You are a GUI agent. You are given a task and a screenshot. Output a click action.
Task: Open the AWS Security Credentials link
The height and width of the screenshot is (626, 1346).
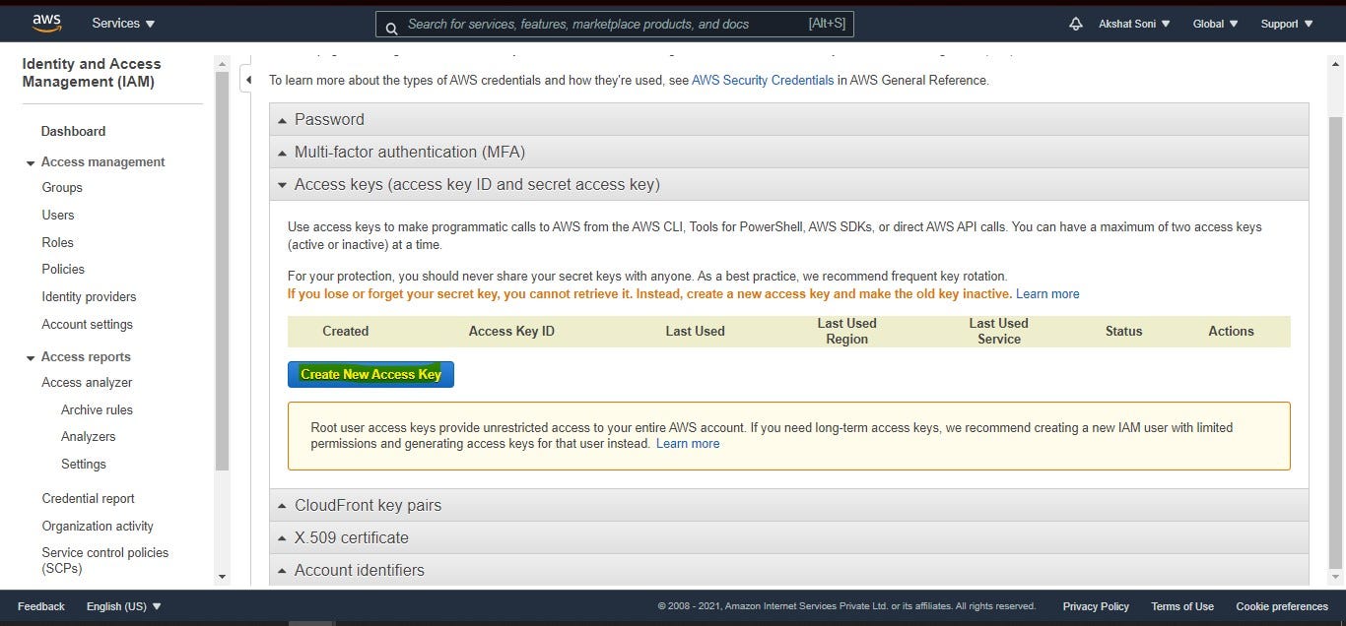point(763,80)
